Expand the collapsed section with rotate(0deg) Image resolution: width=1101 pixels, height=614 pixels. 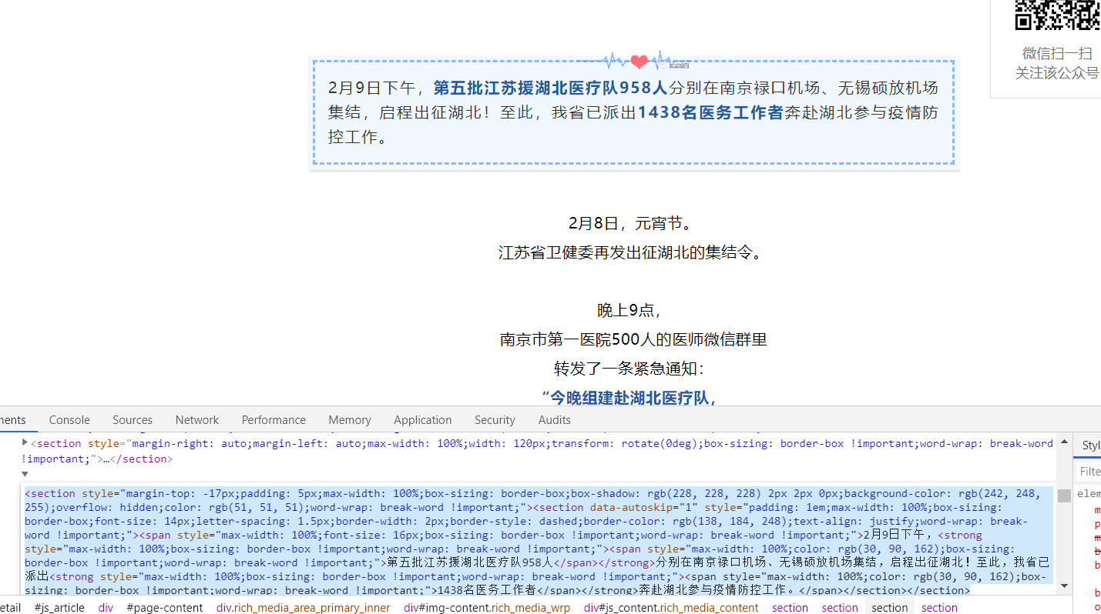tap(25, 442)
